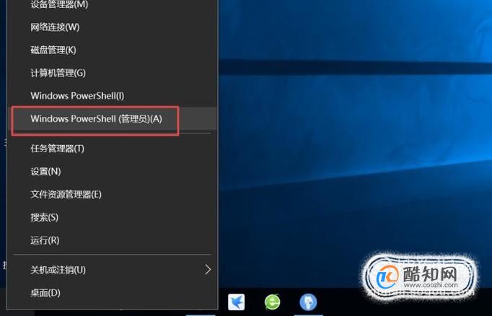Viewport: 492px width, 316px height.
Task: Open the blue round app icon in taskbar
Action: (308, 302)
